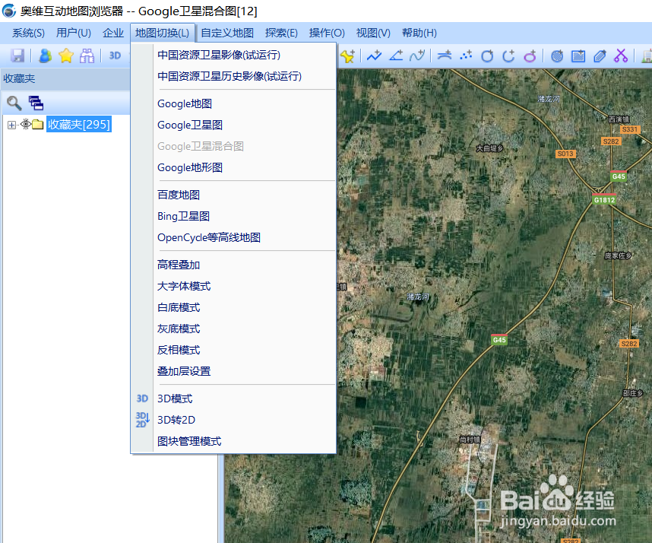Enable 大字体模式
This screenshot has width=652, height=543.
(x=245, y=286)
